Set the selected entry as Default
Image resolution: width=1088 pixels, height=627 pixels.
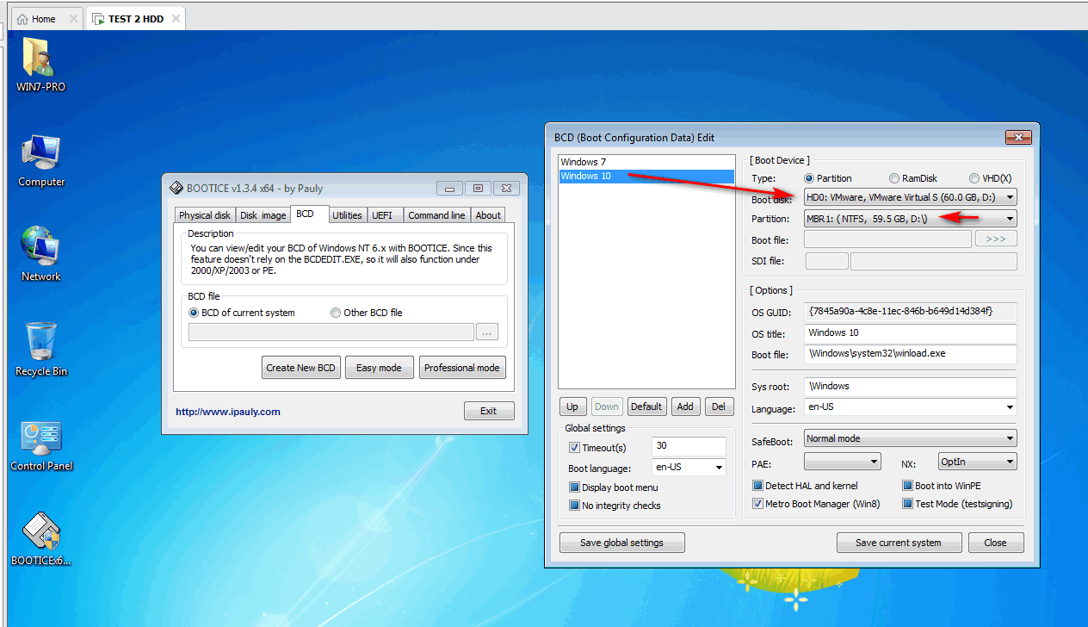[646, 407]
